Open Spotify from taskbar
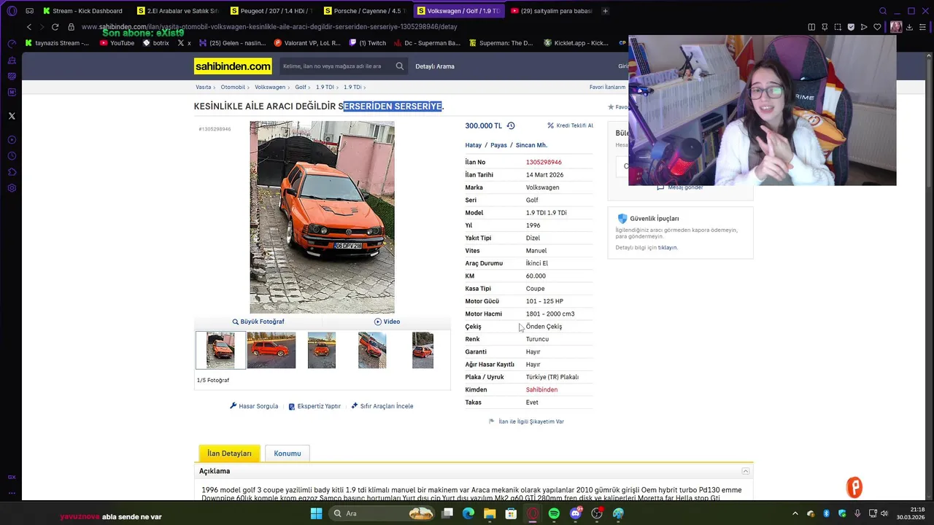The image size is (934, 525). (x=554, y=513)
